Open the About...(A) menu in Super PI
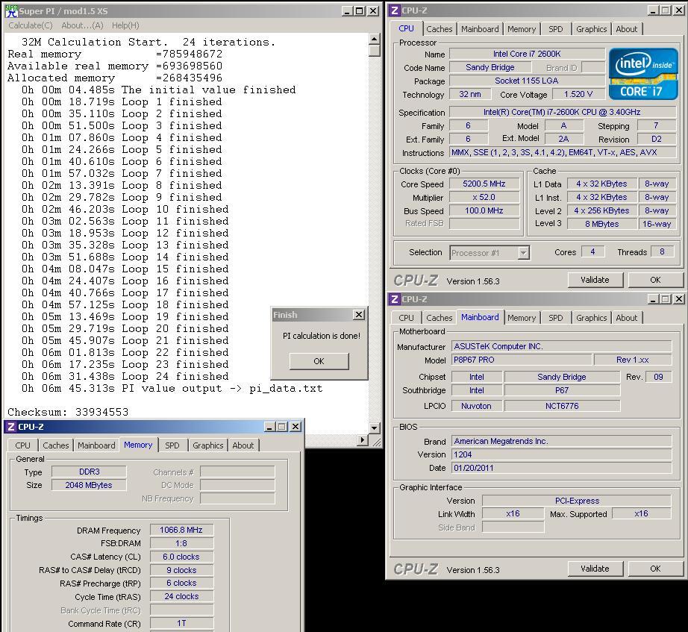Image resolution: width=688 pixels, height=632 pixels. 82,25
